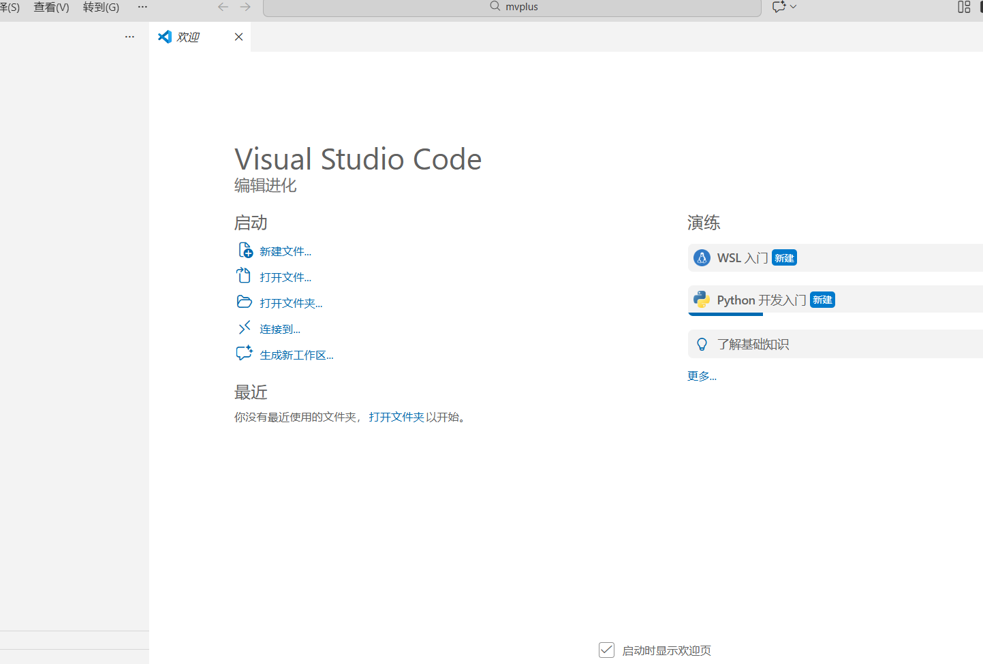983x664 pixels.
Task: Click the open file icon beside 打开文件
Action: coord(244,276)
